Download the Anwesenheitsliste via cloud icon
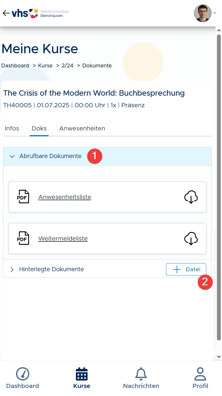 click(191, 197)
